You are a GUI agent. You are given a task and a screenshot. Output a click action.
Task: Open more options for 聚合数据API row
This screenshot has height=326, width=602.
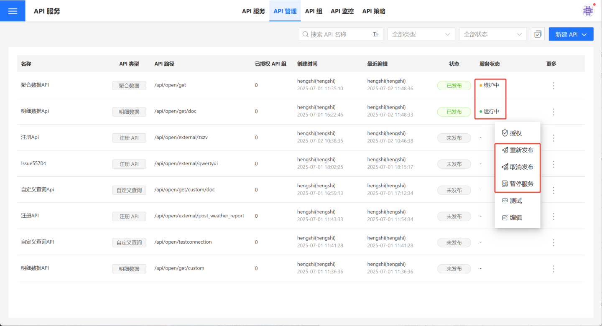(x=554, y=86)
